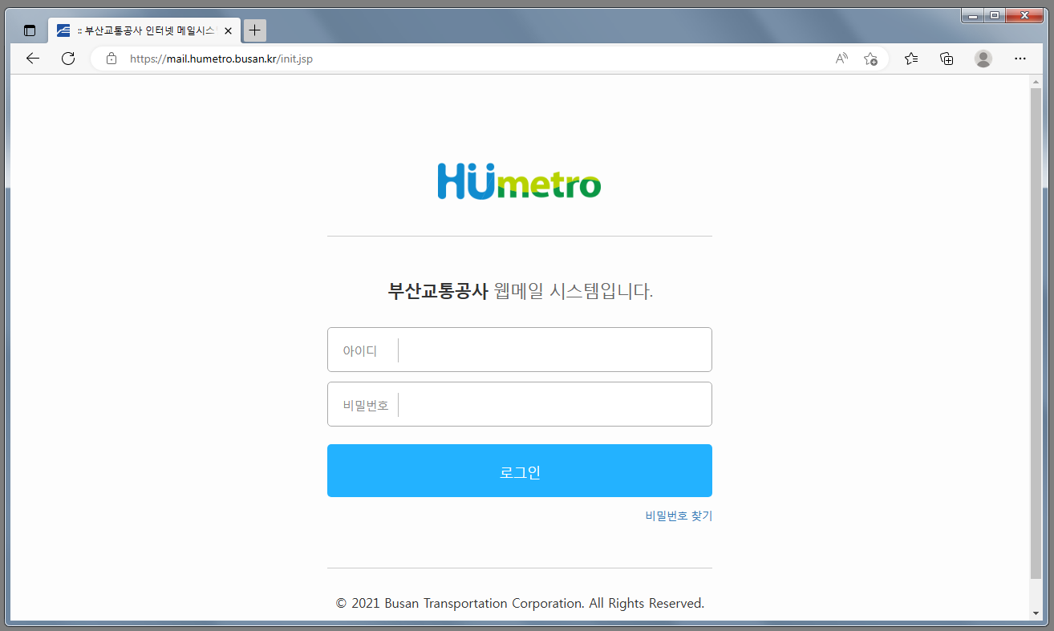The height and width of the screenshot is (631, 1054).
Task: Open Collections icon in toolbar
Action: point(947,59)
